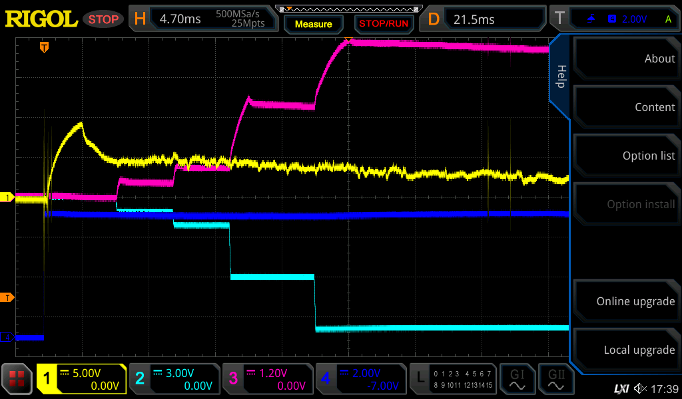
Task: Select the orange trigger position marker at top
Action: tap(44, 47)
